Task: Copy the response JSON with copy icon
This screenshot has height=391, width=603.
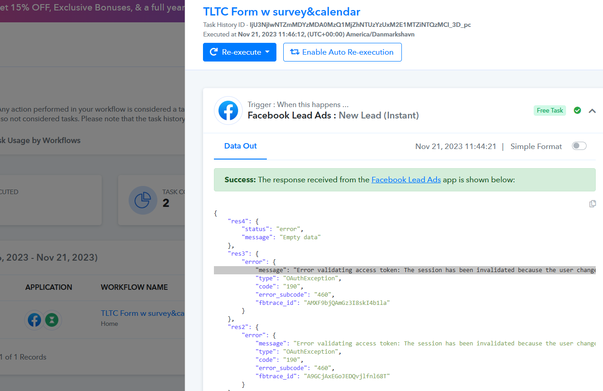Action: point(593,204)
